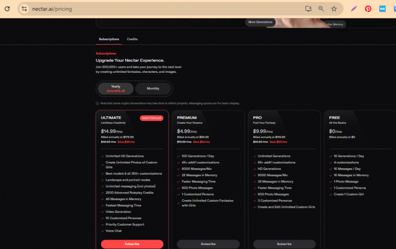
Task: Subscribe to the Pro plan
Action: click(284, 244)
